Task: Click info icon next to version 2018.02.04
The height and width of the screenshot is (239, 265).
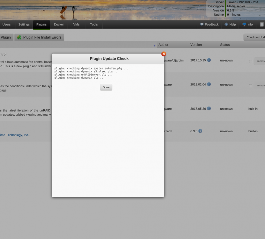Action: [209, 84]
